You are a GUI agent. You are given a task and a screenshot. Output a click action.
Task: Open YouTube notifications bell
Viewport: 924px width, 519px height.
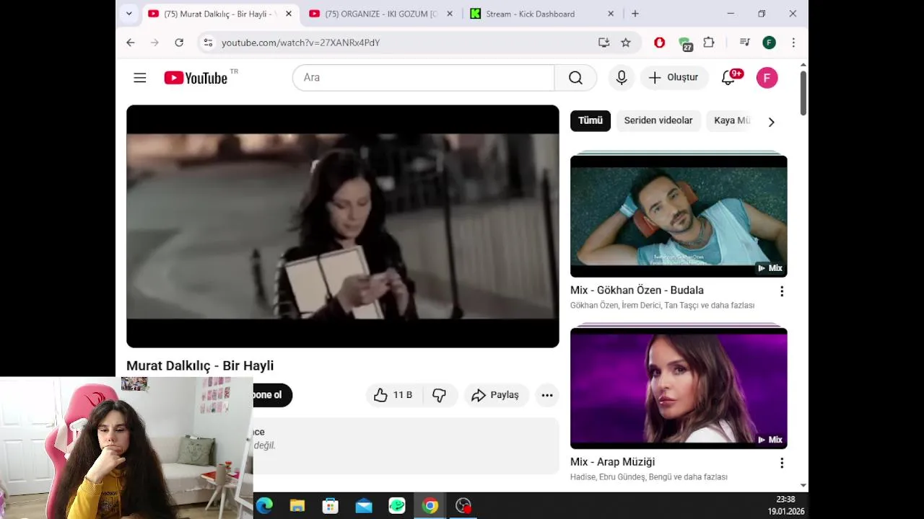[x=729, y=78]
